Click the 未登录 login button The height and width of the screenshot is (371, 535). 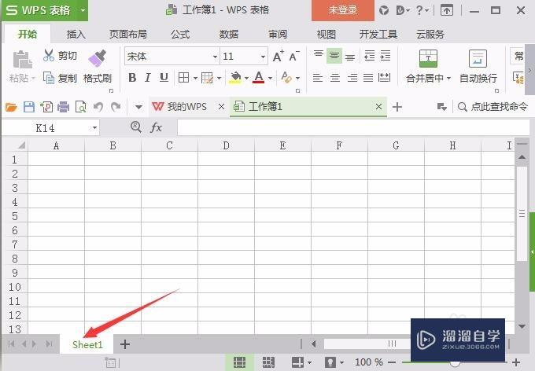pos(342,10)
